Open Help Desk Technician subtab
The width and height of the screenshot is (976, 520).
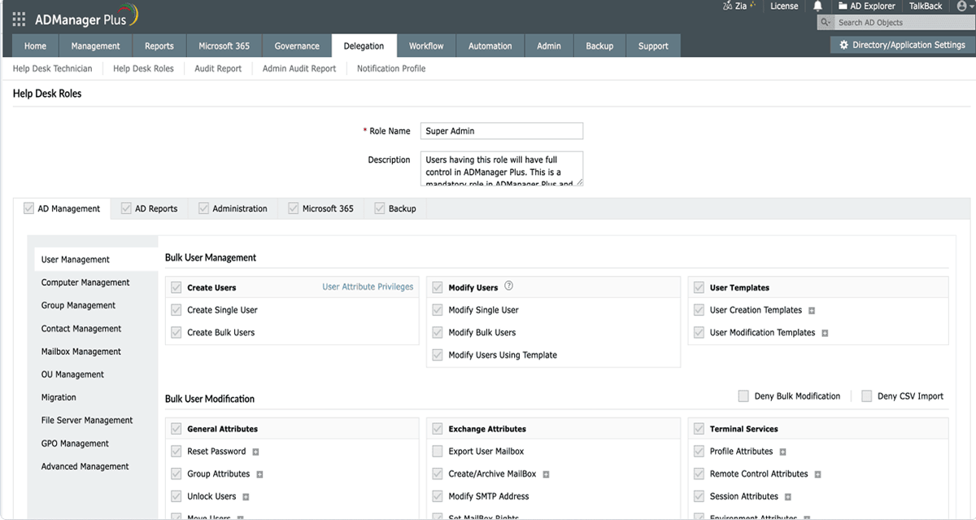coord(53,68)
